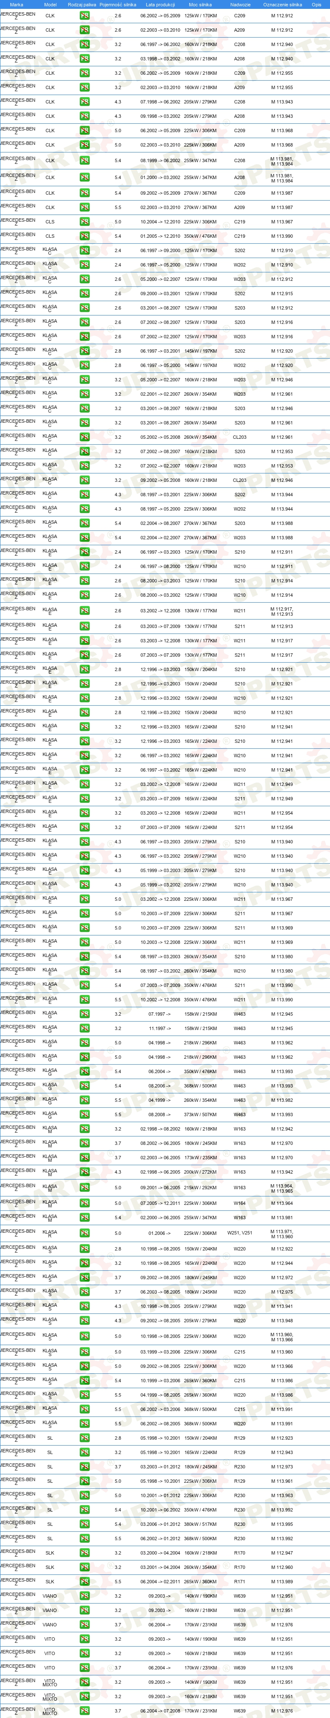
Task: Click the Lata produkcji column header
Action: (160, 5)
